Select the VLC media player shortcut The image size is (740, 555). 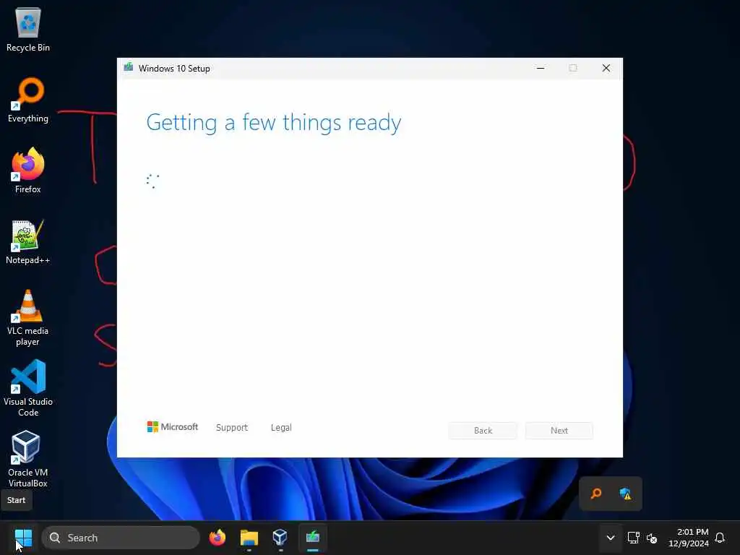point(28,318)
